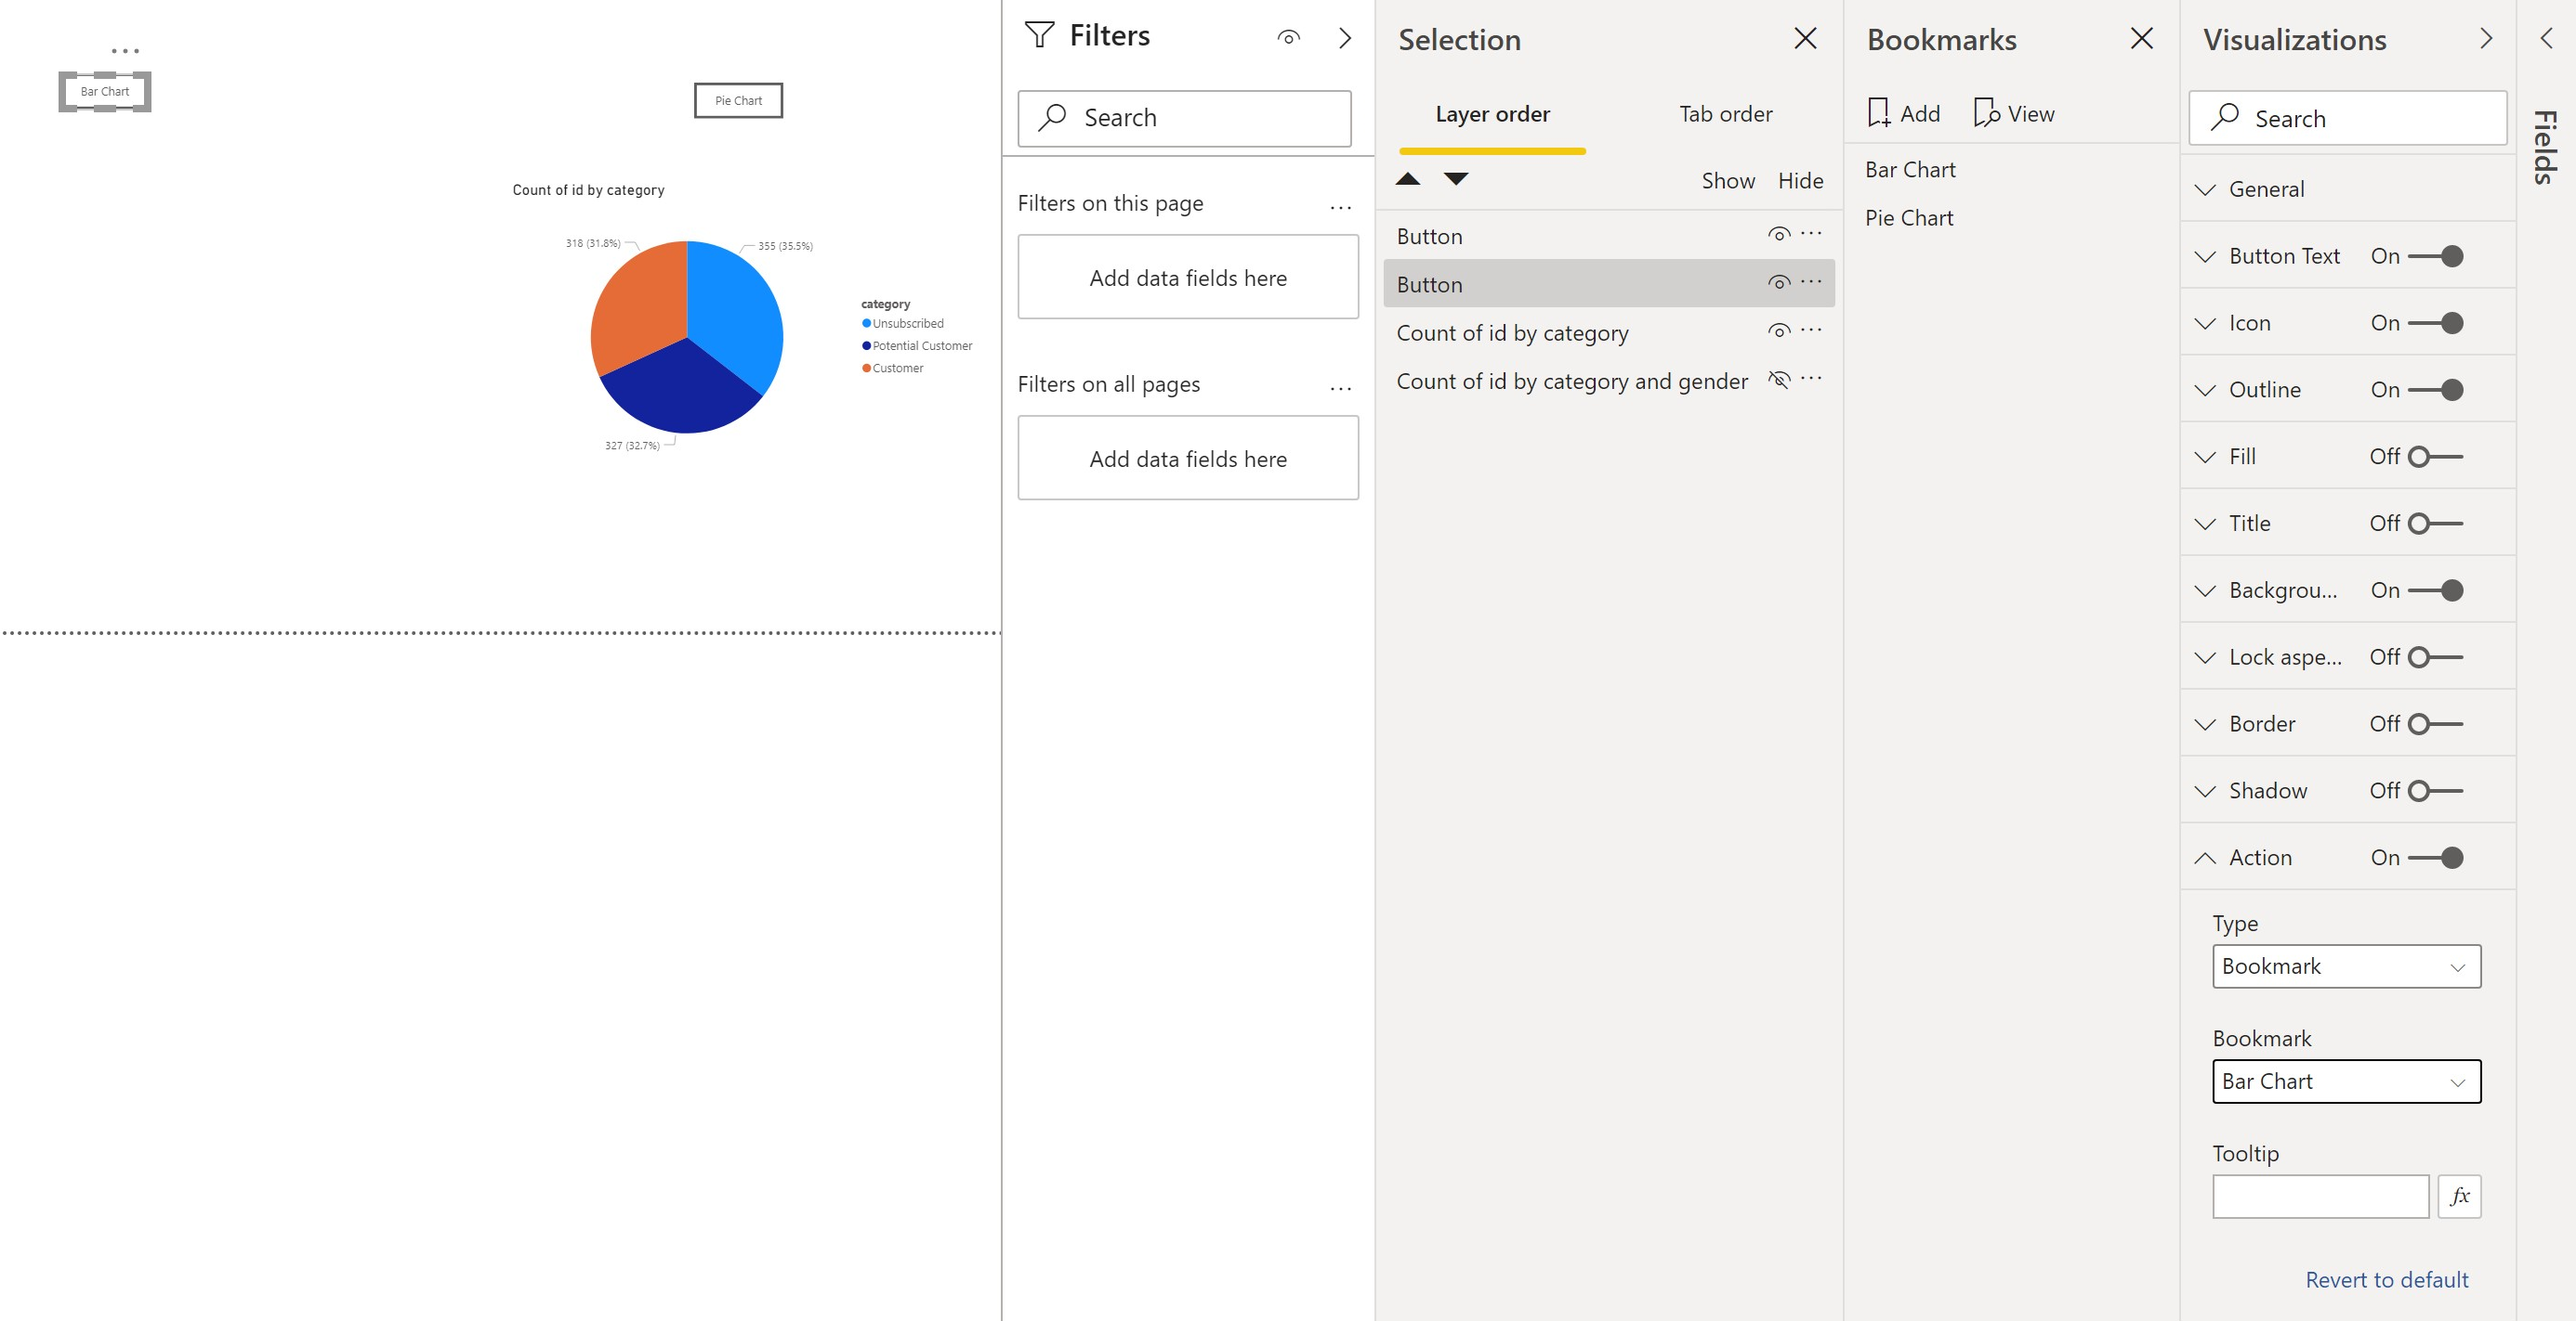This screenshot has height=1321, width=2576.
Task: Expand the Icon section
Action: [x=2205, y=324]
